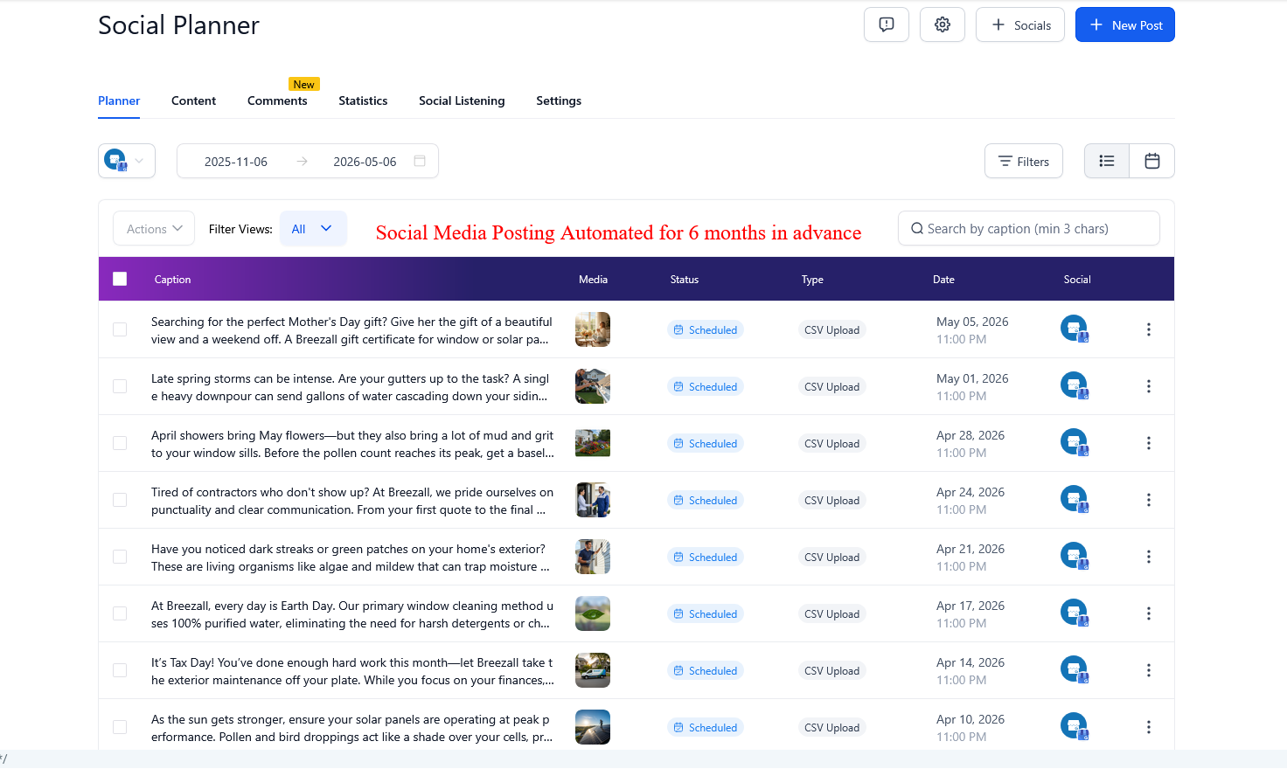
Task: Open kebab menu for Apr 17, 2026 post
Action: coord(1149,613)
